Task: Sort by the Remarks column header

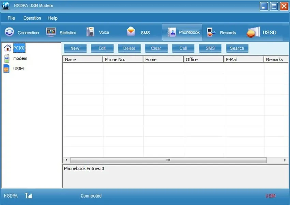Action: (x=276, y=59)
